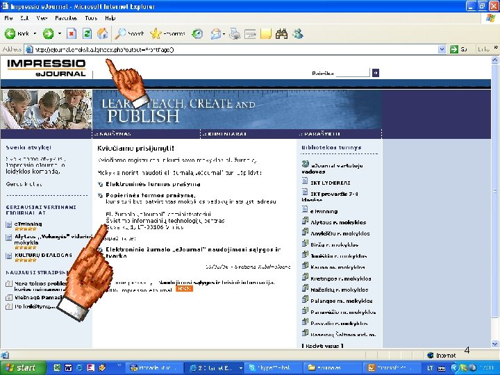Open the File menu
500x375 pixels.
click(8, 18)
